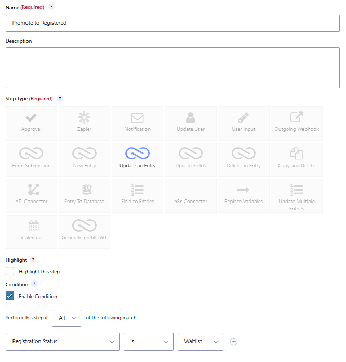Click inside the Description text area

173,68
